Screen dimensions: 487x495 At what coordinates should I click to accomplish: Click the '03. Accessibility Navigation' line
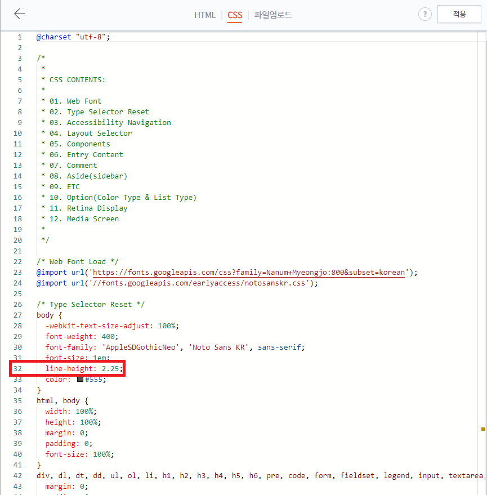pos(106,123)
